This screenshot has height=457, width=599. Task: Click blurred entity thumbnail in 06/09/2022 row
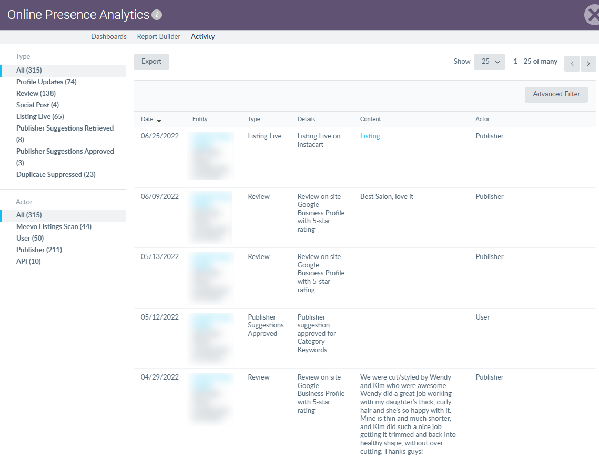click(210, 217)
